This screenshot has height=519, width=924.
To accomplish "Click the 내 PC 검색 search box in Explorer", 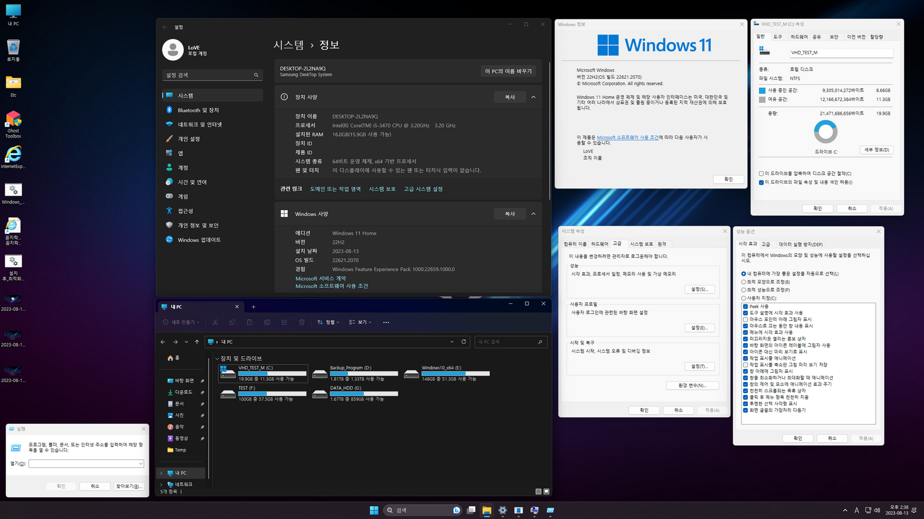I will point(511,342).
